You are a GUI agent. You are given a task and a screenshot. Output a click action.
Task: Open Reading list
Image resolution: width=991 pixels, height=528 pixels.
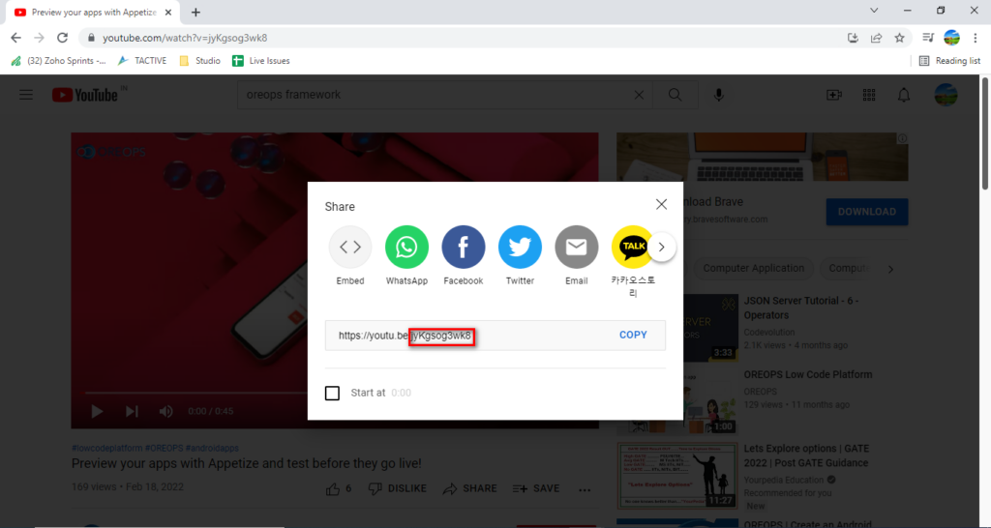pos(949,61)
